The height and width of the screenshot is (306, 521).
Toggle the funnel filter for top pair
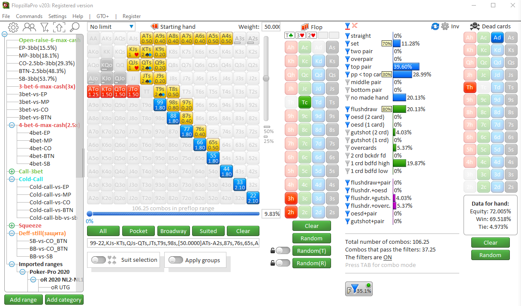point(348,67)
